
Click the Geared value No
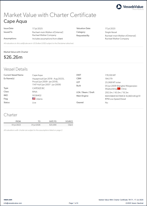coord(107,103)
